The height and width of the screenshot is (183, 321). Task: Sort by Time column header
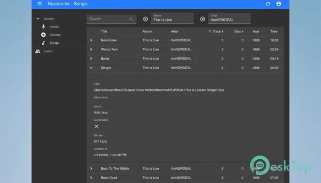tap(274, 32)
